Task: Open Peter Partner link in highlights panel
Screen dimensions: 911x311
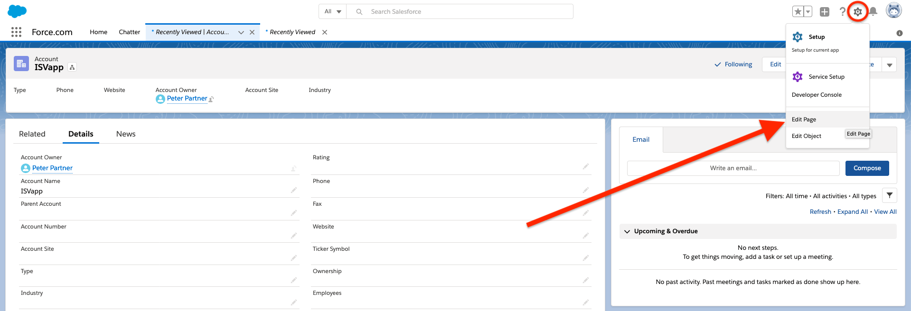Action: [x=187, y=98]
